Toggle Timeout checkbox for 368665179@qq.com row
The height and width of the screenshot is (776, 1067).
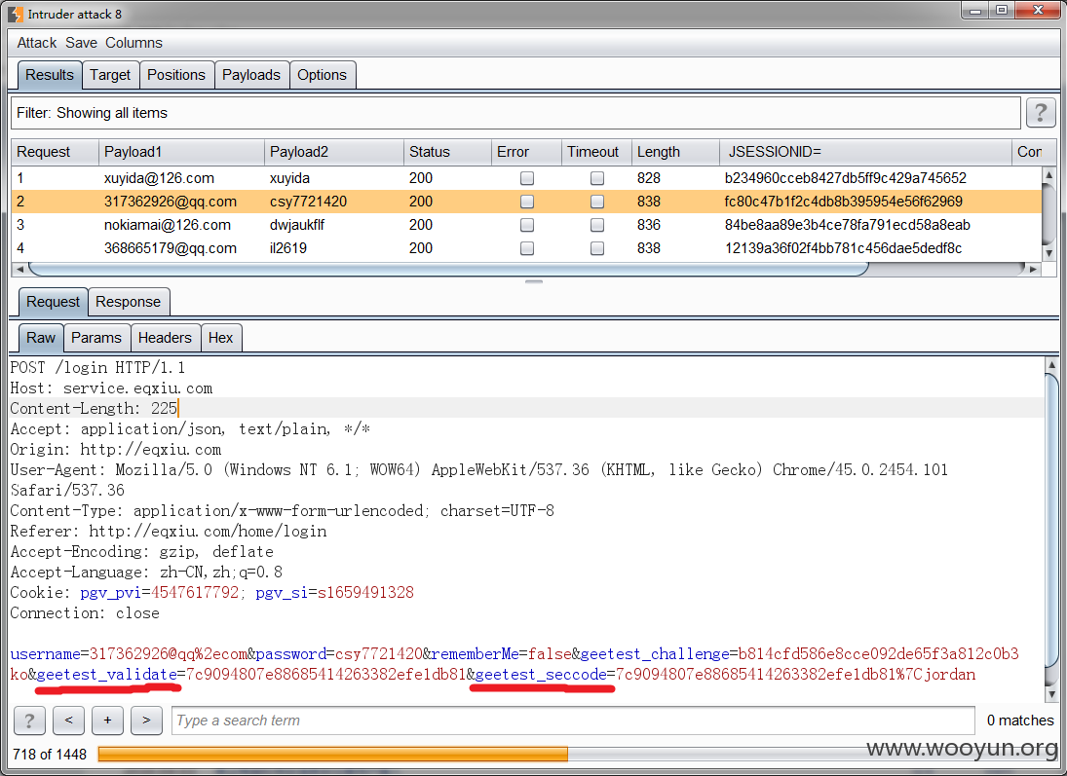pos(596,248)
